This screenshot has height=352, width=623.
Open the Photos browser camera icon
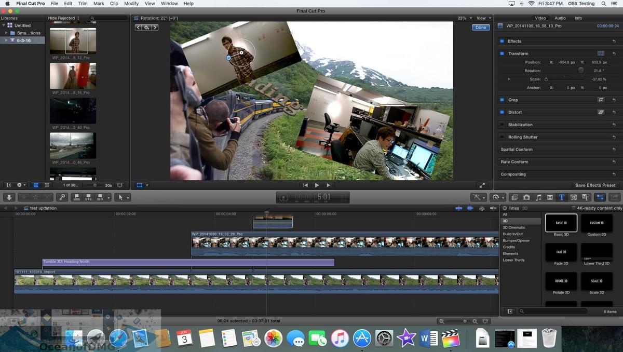click(526, 197)
